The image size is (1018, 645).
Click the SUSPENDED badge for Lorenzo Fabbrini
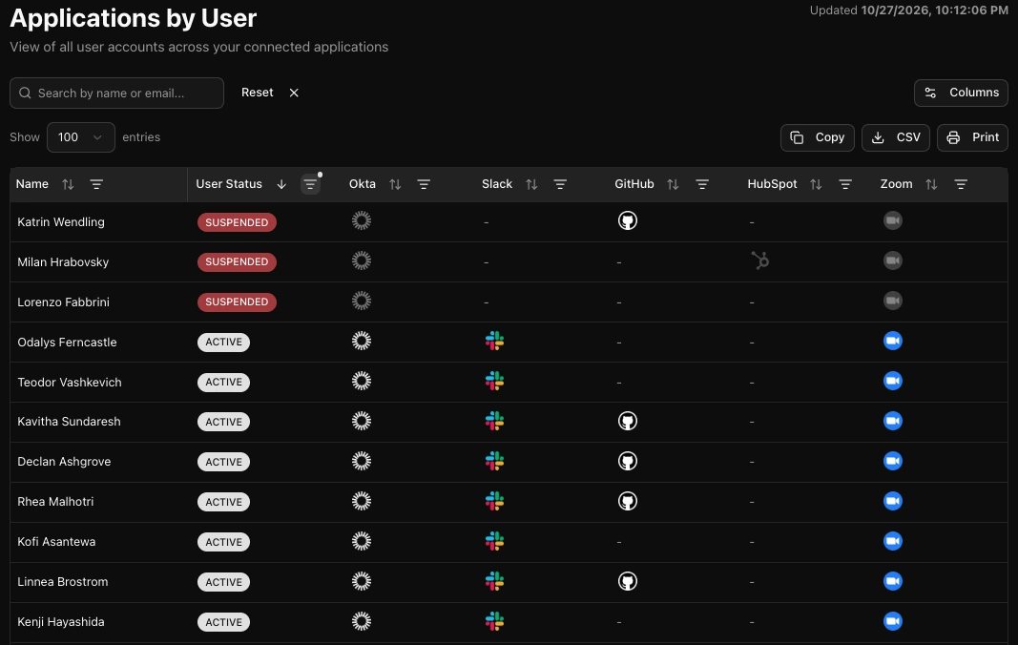(237, 302)
